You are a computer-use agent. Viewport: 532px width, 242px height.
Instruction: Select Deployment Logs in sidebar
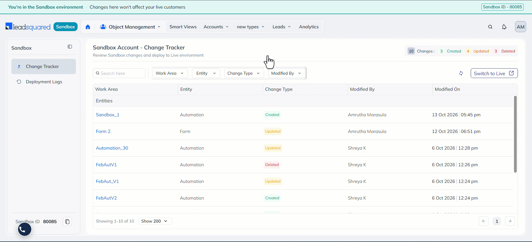click(x=44, y=82)
